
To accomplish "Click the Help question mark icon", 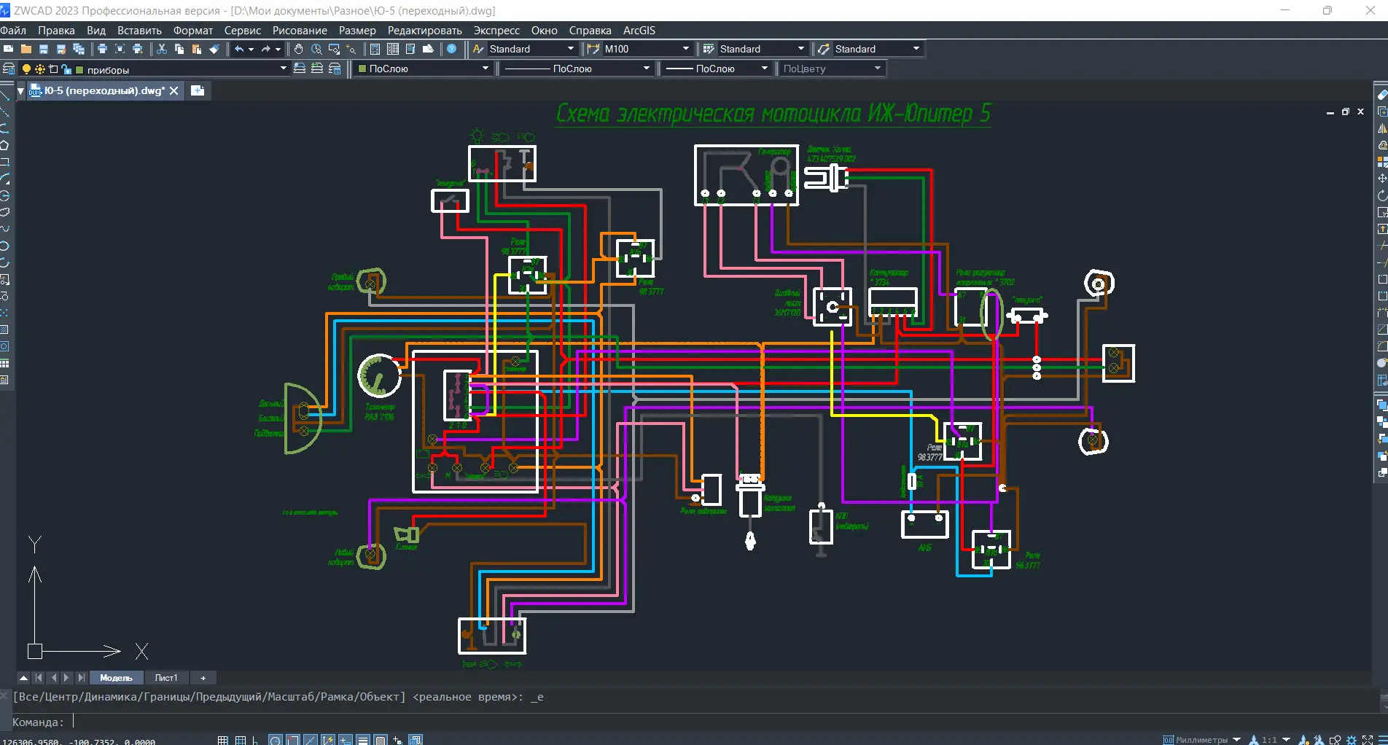I will (x=452, y=49).
